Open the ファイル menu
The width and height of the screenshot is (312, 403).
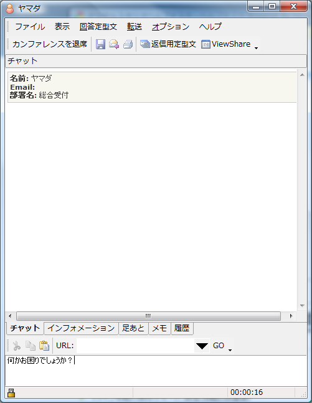(x=30, y=27)
